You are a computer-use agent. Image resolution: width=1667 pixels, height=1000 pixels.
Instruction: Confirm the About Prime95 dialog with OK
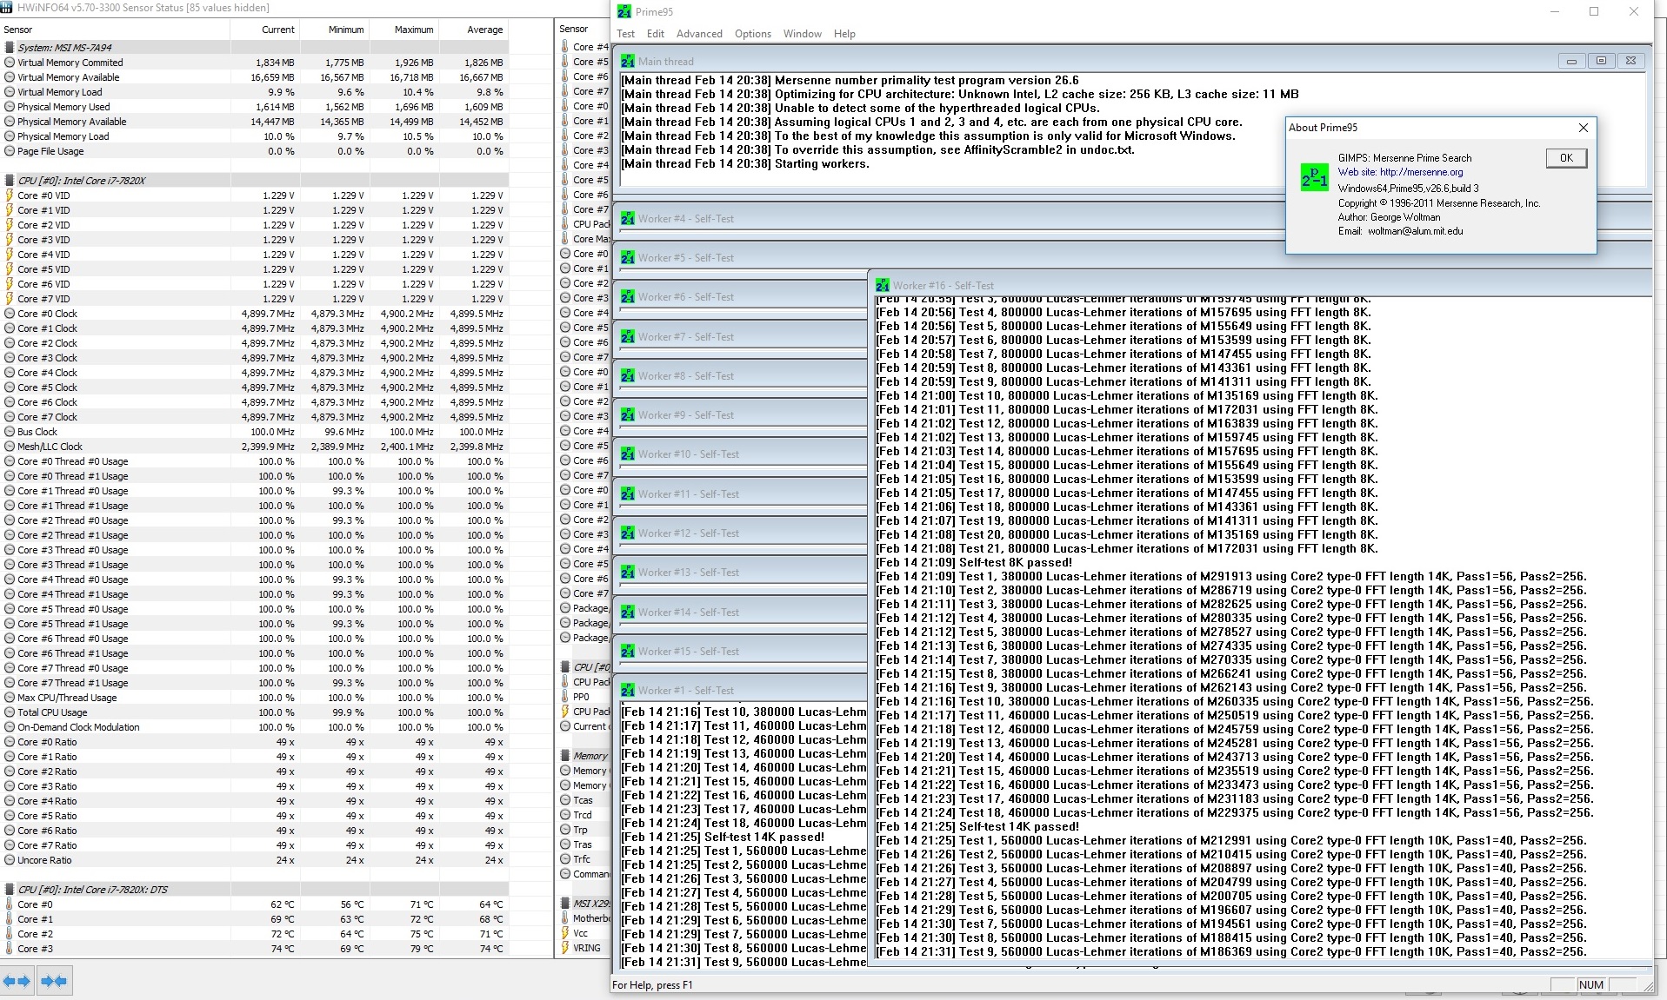coord(1566,158)
